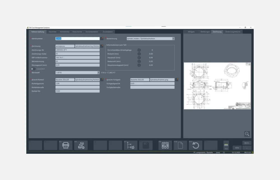Expand the Bezeichnung dropdown
280x180 pixels.
[x=173, y=39]
